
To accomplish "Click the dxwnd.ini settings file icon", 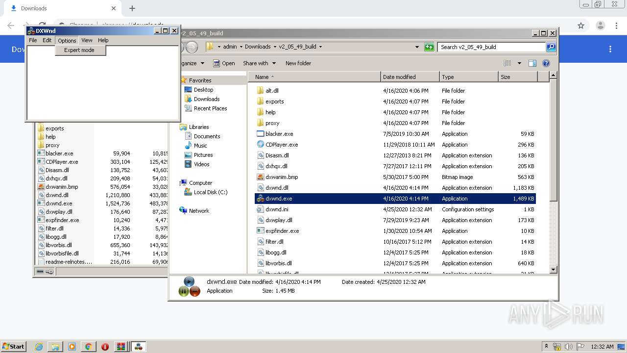I will click(260, 209).
